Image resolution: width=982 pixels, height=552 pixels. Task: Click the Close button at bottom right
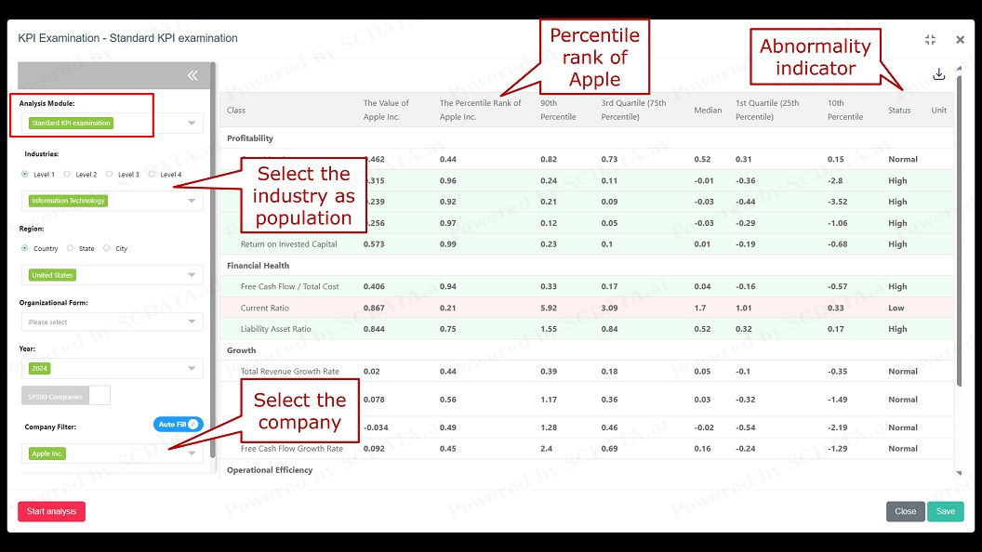[x=905, y=511]
